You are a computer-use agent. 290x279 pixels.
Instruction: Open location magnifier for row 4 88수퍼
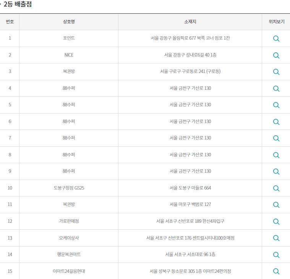[276, 88]
